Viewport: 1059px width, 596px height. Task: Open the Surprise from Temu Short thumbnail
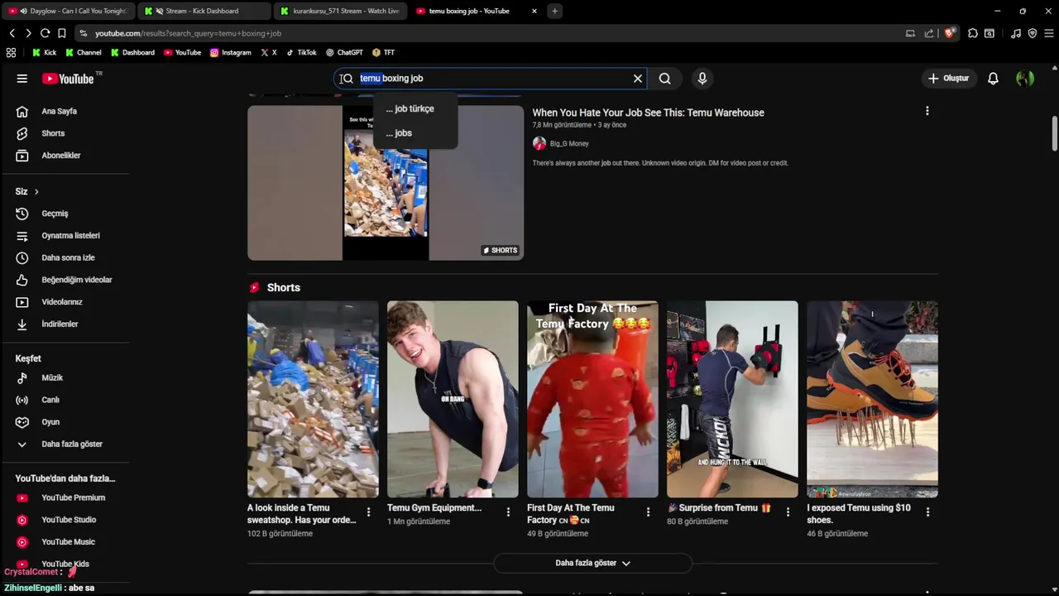[x=732, y=399]
